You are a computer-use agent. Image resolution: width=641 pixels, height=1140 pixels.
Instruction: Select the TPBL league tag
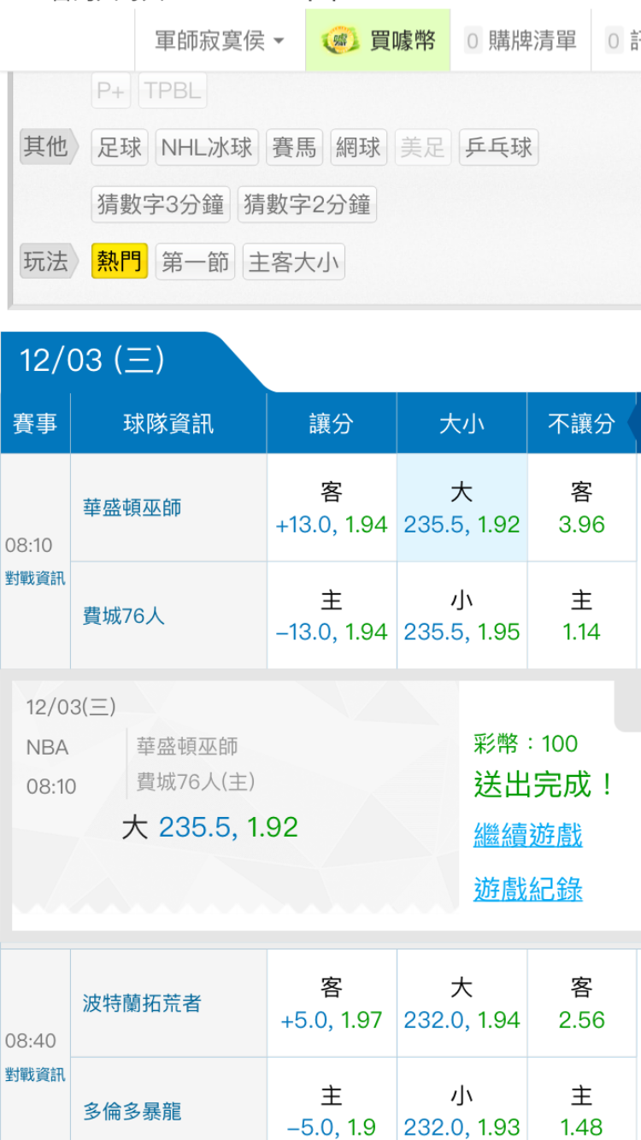coord(174,91)
